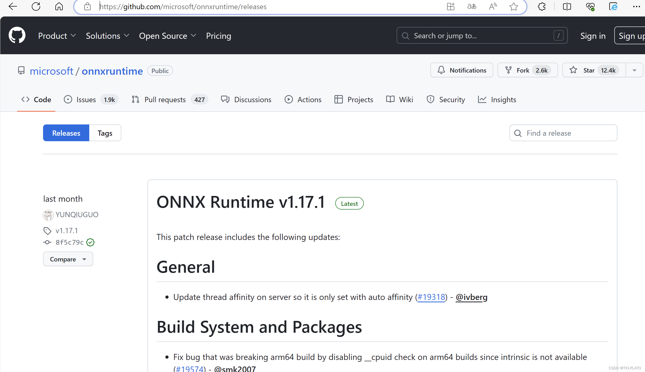Expand the Solutions menu
Screen dimensions: 645x372
[x=107, y=36]
